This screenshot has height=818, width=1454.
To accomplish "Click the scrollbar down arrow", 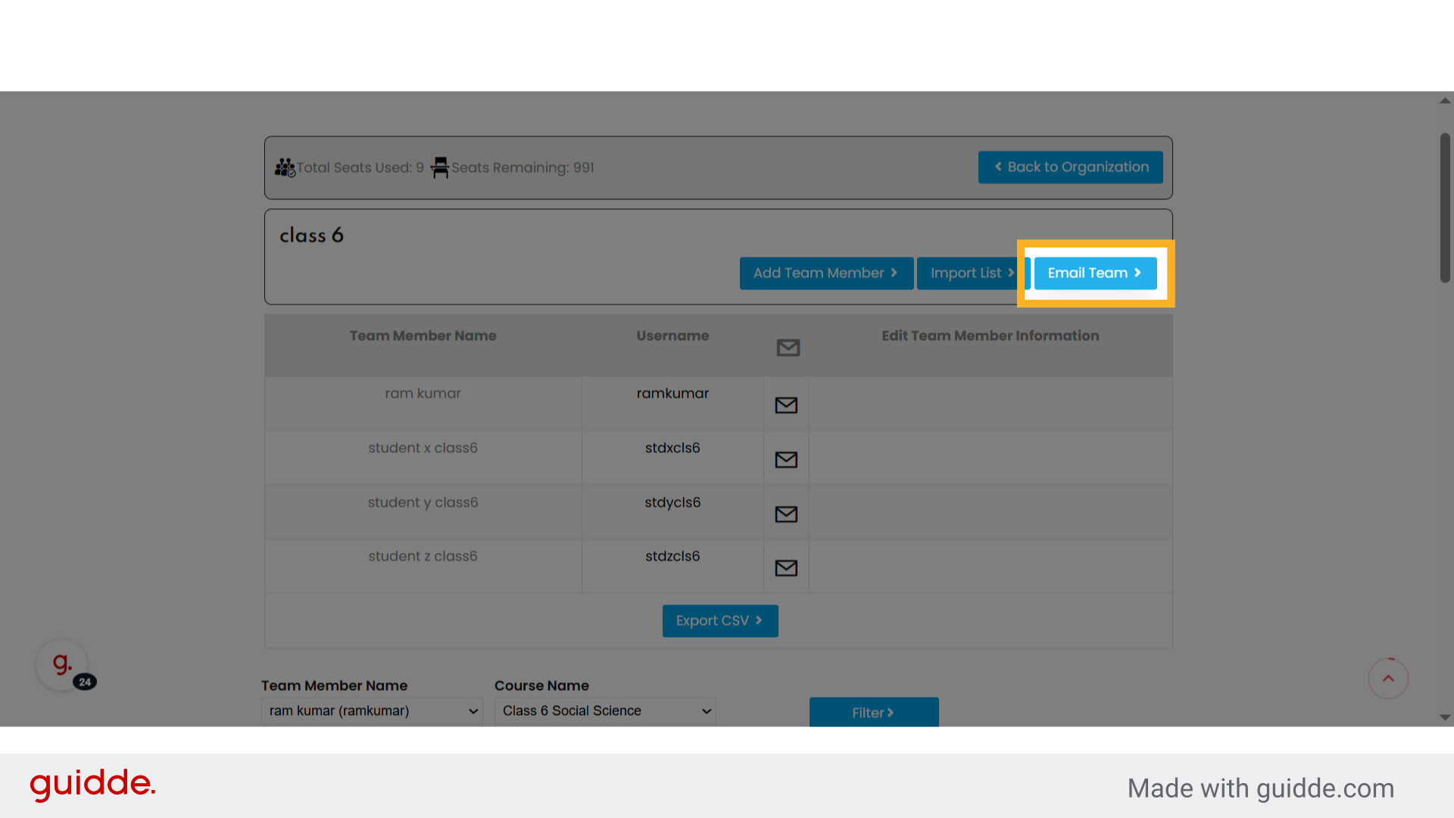I will (x=1445, y=717).
